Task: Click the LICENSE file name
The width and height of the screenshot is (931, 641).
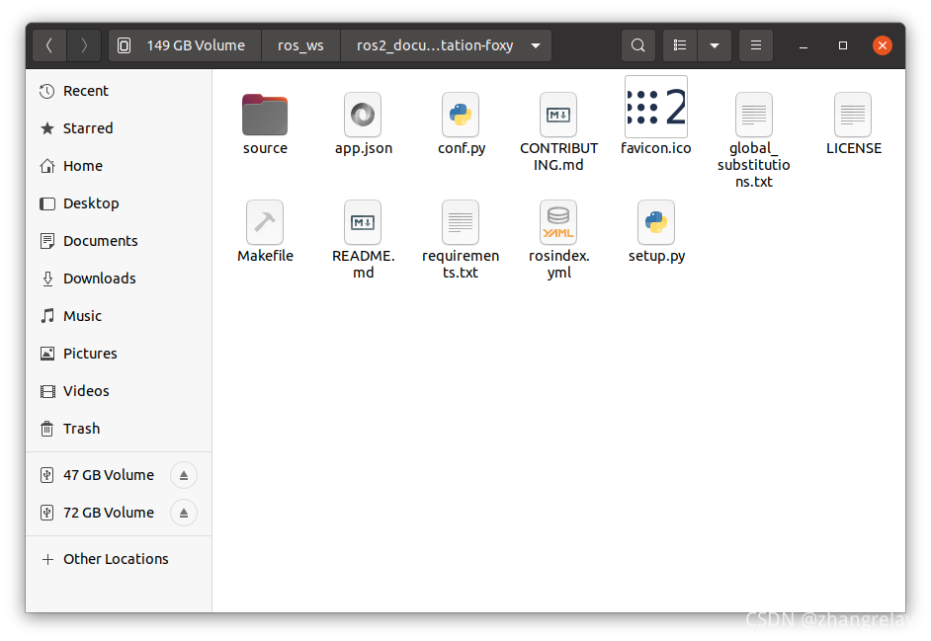Action: [x=854, y=148]
